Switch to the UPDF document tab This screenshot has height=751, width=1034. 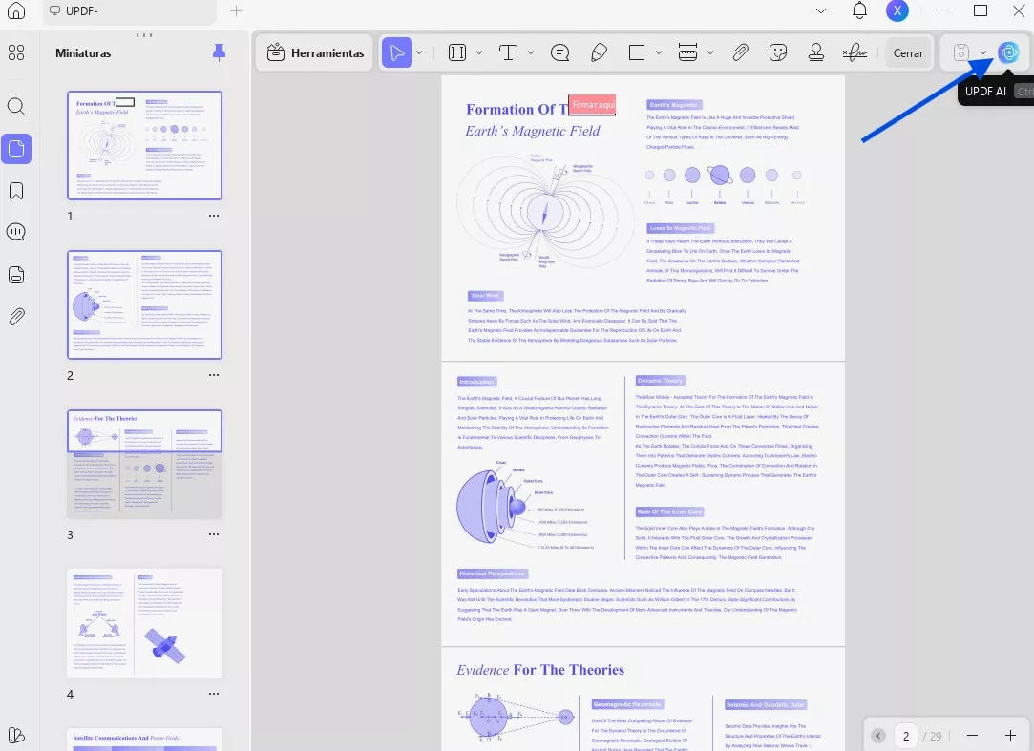point(130,11)
